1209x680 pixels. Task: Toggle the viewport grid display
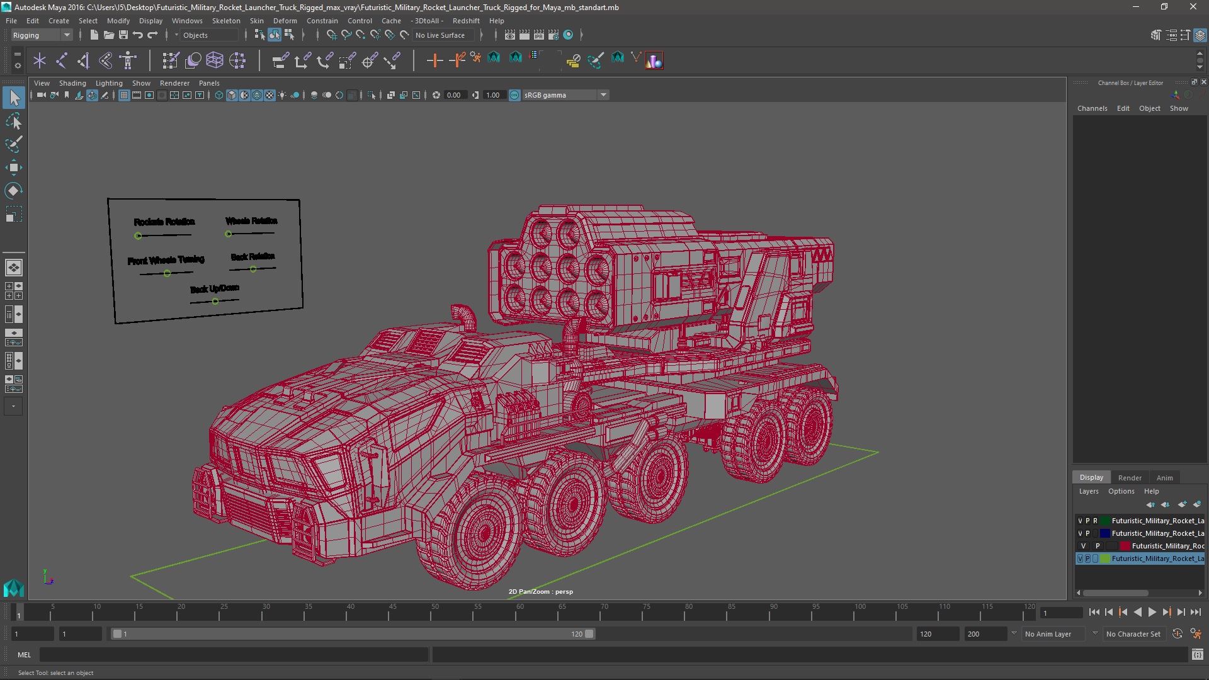(x=124, y=95)
